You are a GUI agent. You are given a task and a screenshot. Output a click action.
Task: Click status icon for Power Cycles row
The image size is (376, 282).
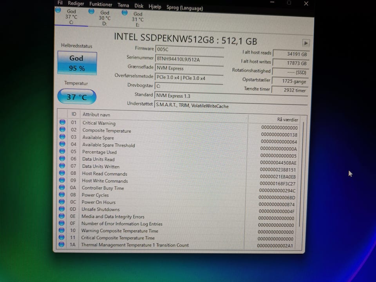62,194
